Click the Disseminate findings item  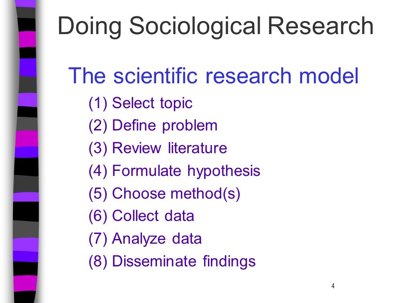tap(172, 261)
